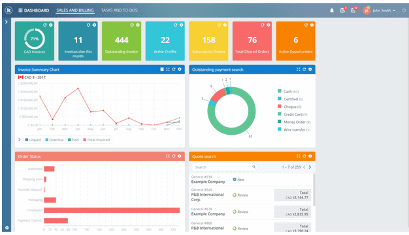The height and width of the screenshot is (235, 409).
Task: Refresh the Invoices due this month tile
Action: (88, 25)
